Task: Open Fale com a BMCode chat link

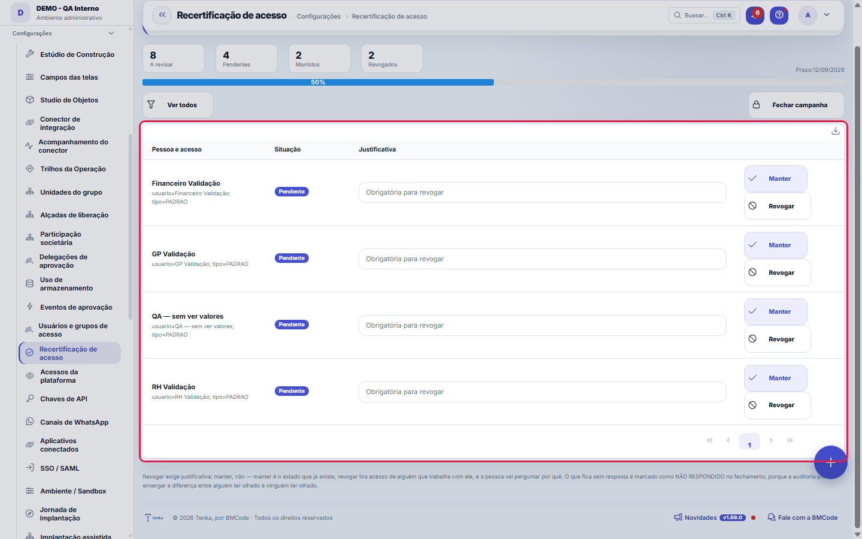Action: 803,517
